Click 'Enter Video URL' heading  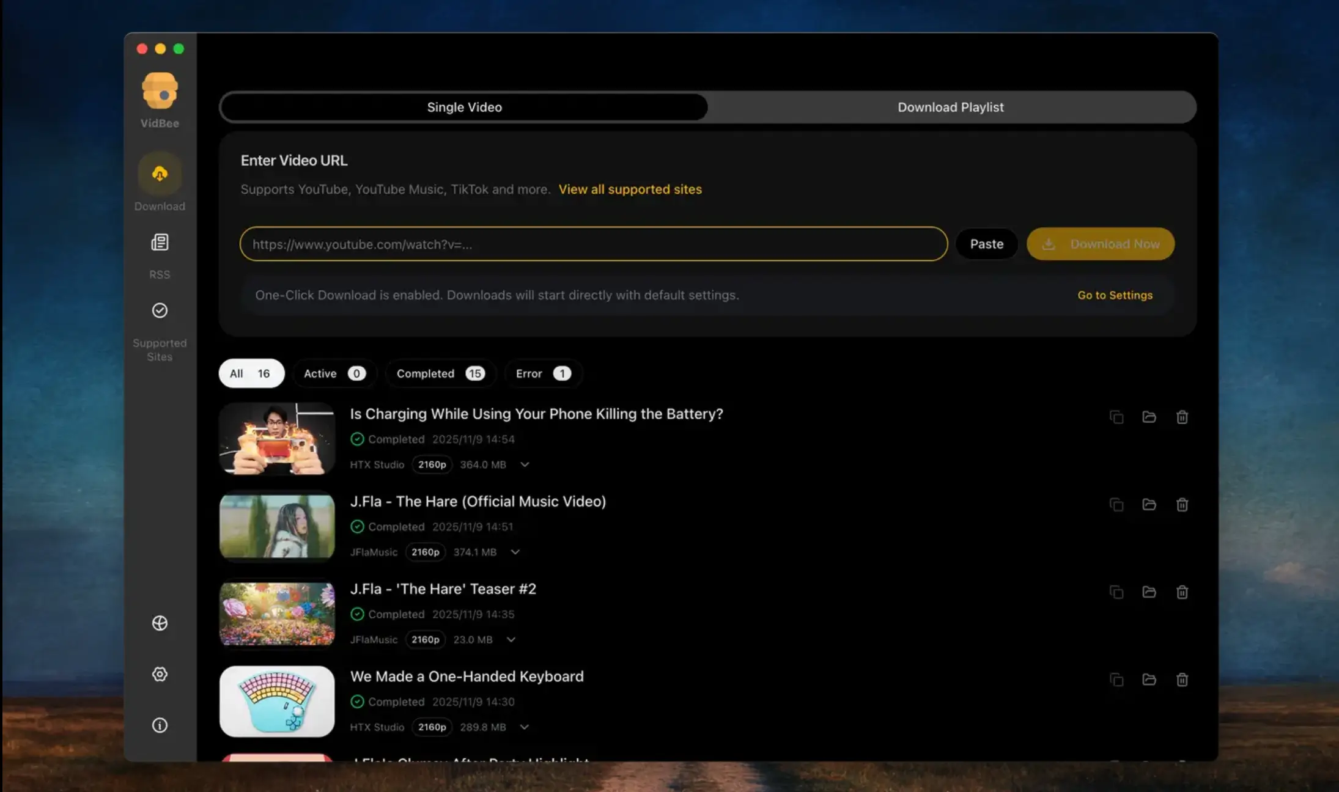tap(293, 160)
